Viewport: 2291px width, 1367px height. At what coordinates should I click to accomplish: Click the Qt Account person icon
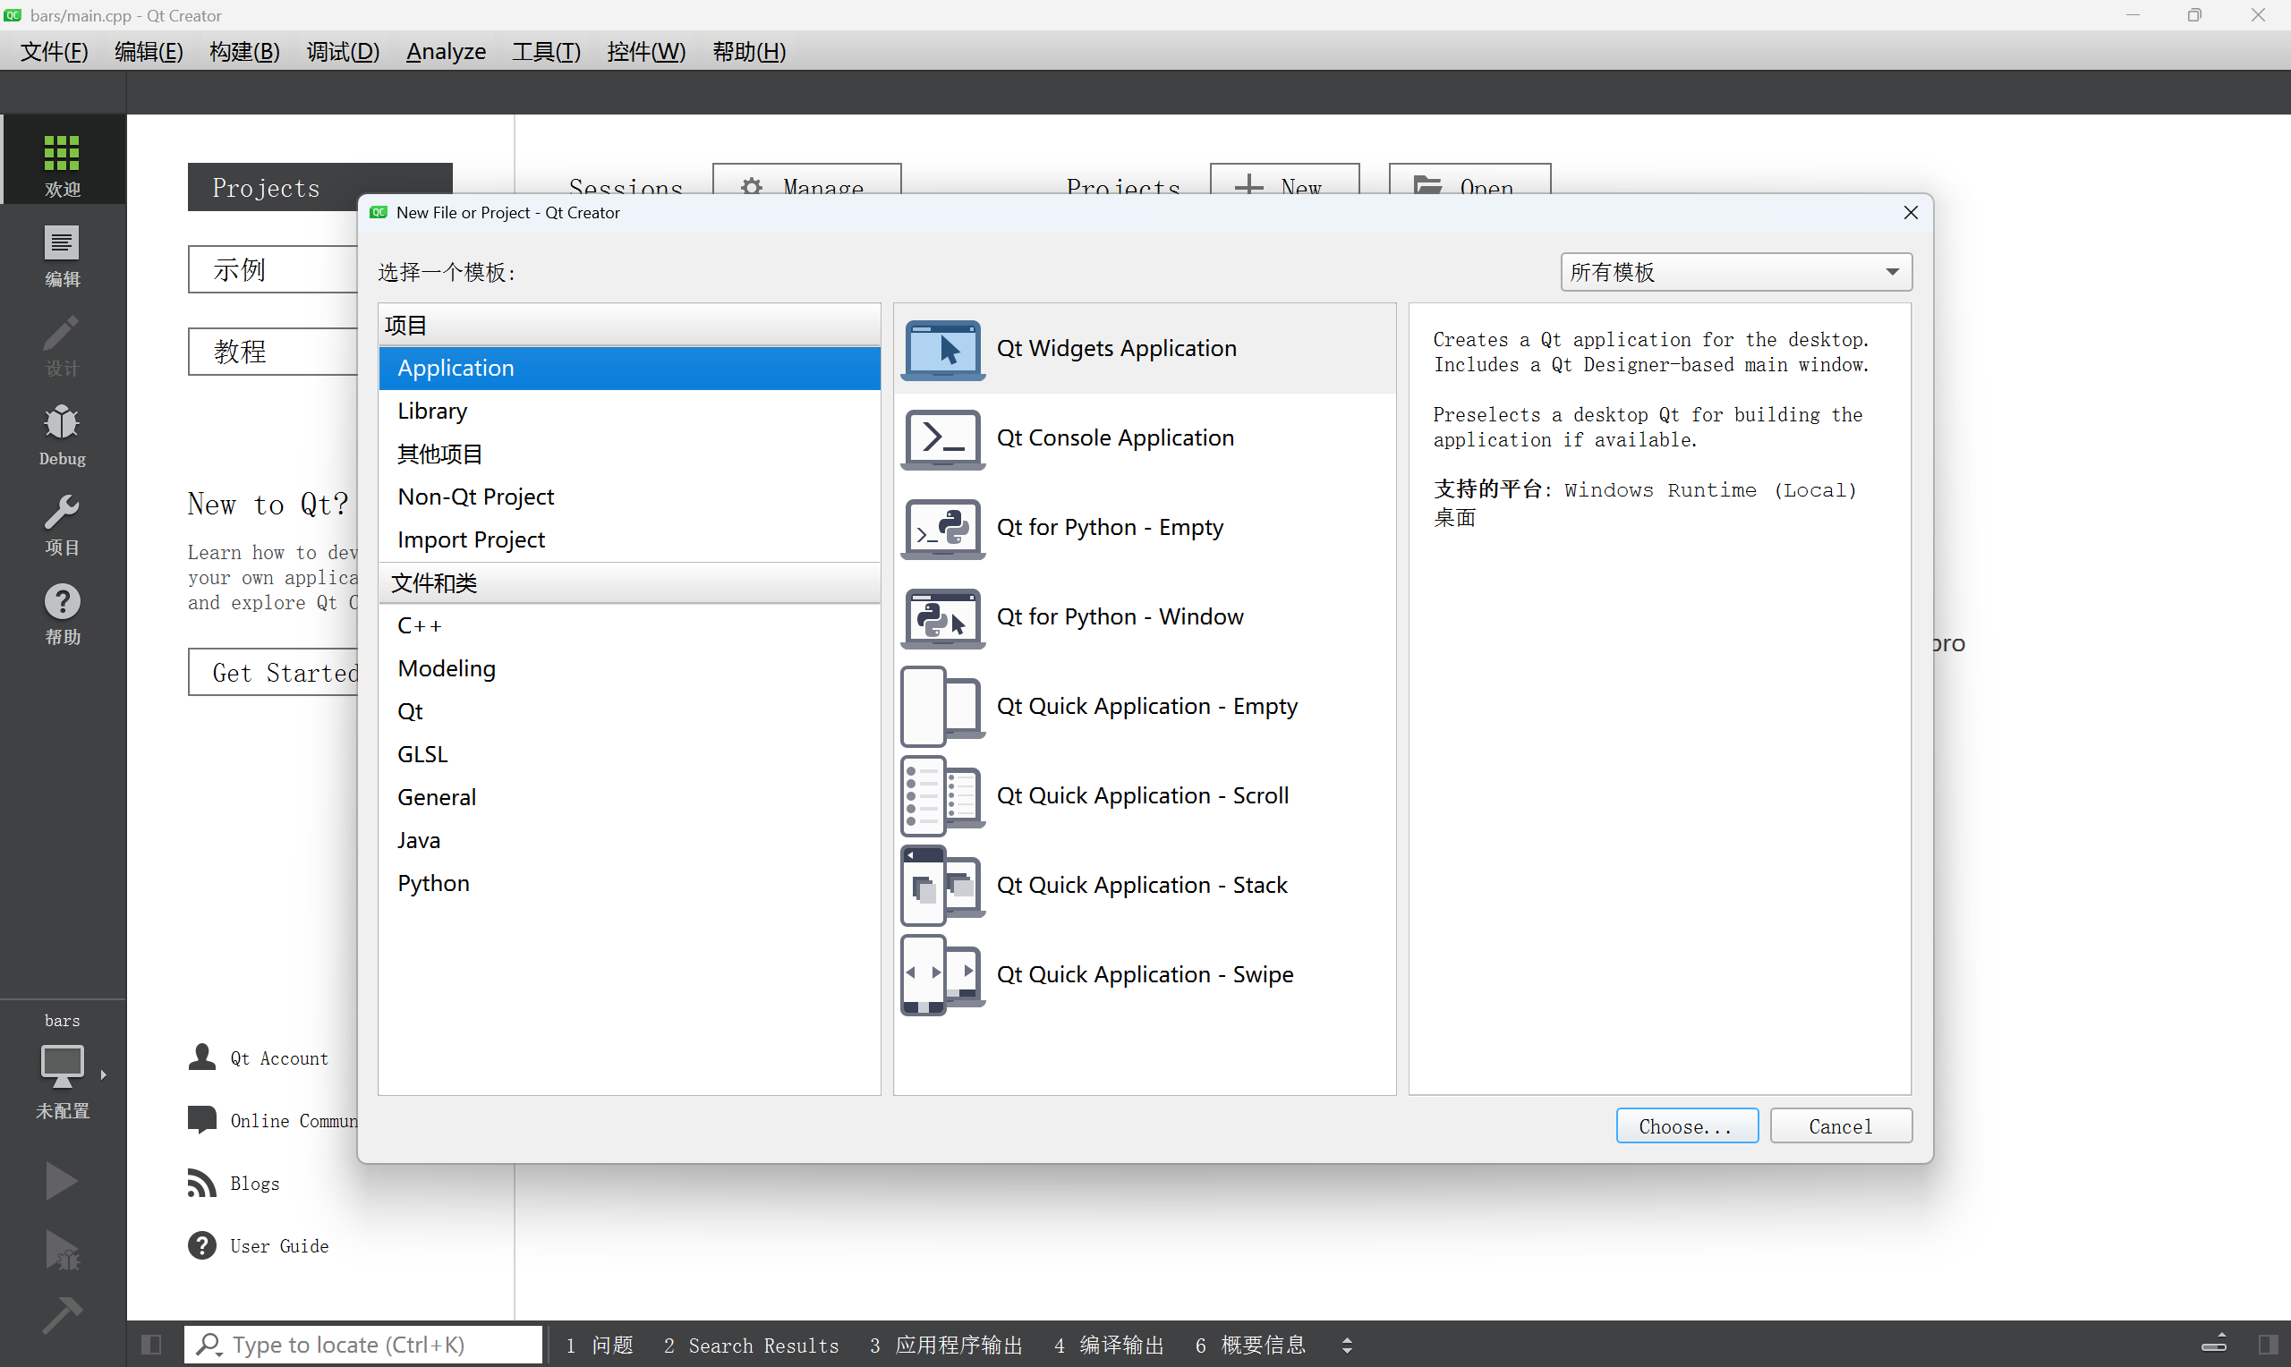pyautogui.click(x=201, y=1057)
